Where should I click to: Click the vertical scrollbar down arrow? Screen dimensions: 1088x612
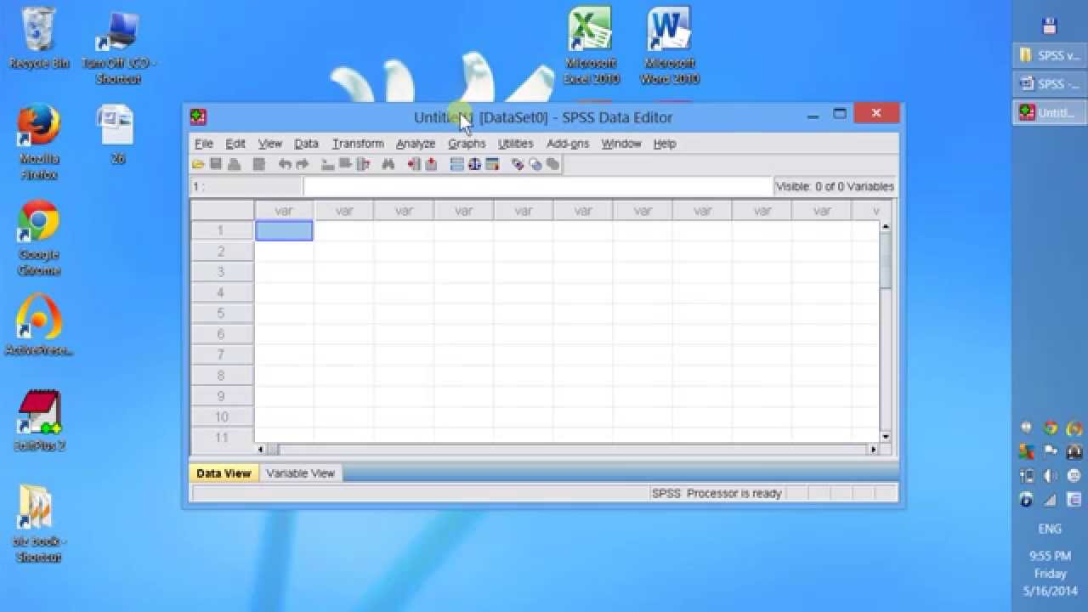(x=886, y=437)
